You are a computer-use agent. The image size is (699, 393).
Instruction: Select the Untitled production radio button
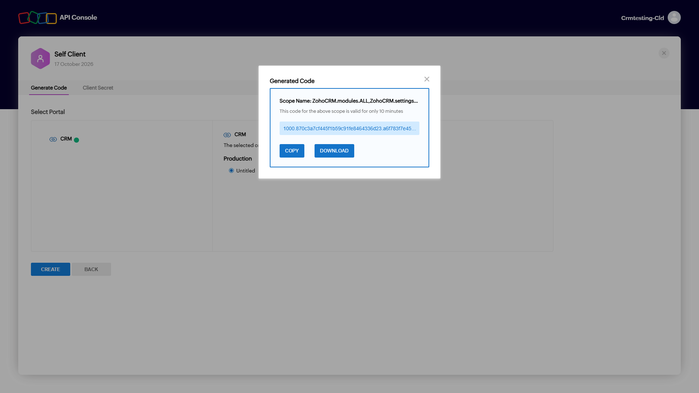click(231, 171)
